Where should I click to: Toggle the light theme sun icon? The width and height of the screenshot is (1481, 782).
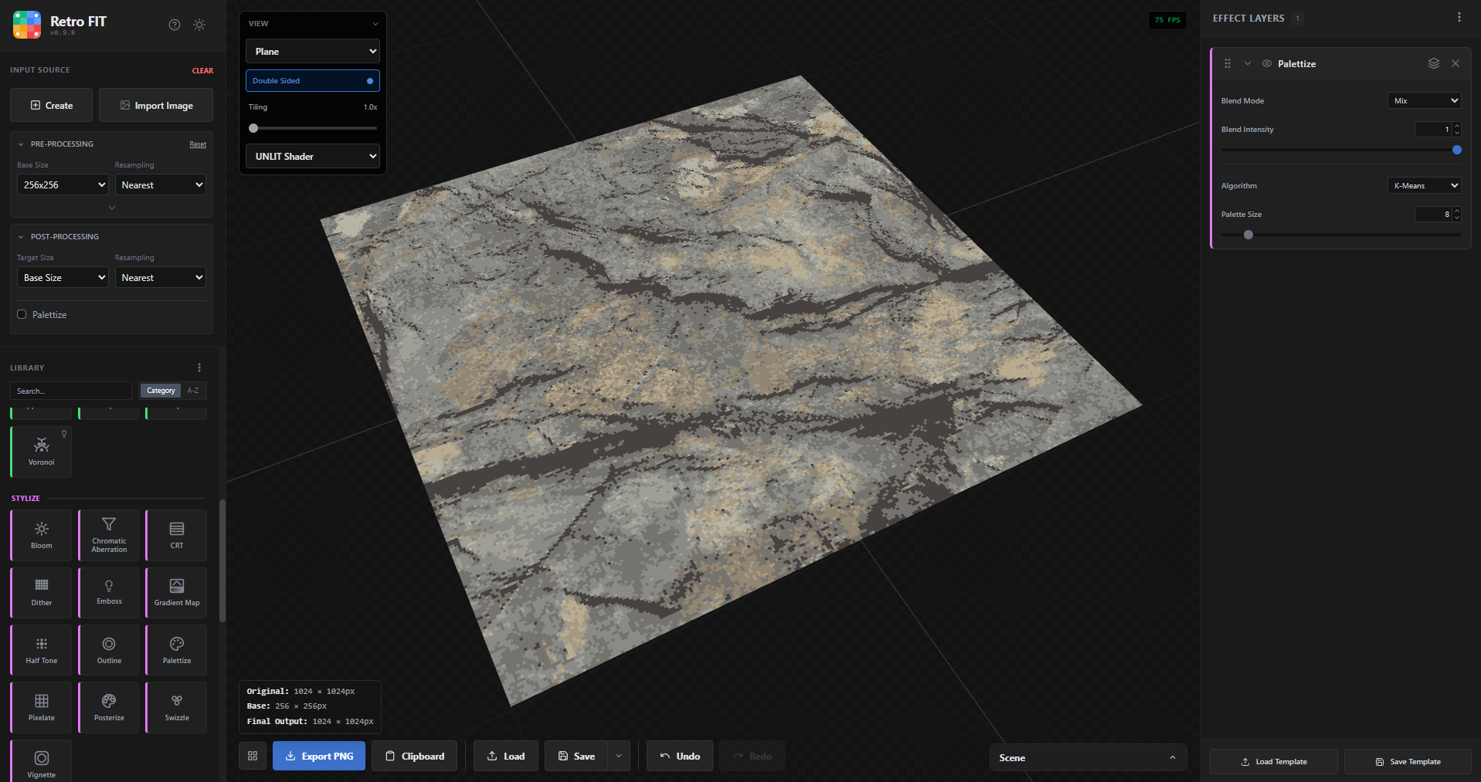tap(199, 25)
